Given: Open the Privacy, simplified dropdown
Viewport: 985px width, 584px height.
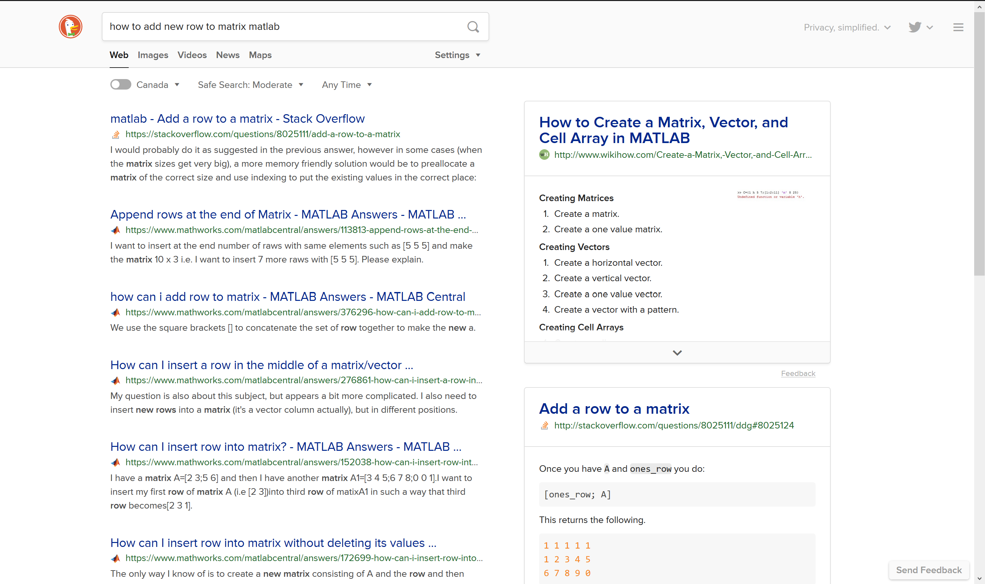Looking at the screenshot, I should pyautogui.click(x=847, y=27).
